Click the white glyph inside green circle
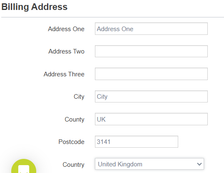 tap(24, 169)
